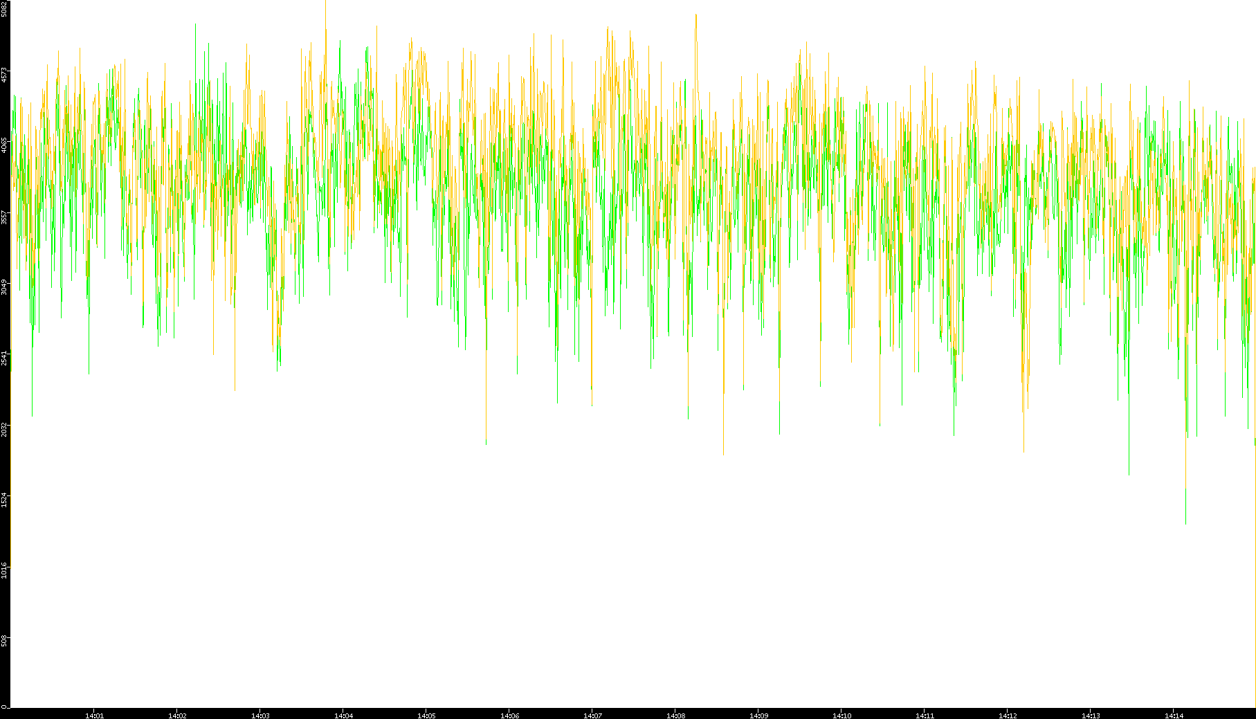Viewport: 1256px width, 719px height.
Task: Click the 14:12 time axis label
Action: coord(1008,716)
